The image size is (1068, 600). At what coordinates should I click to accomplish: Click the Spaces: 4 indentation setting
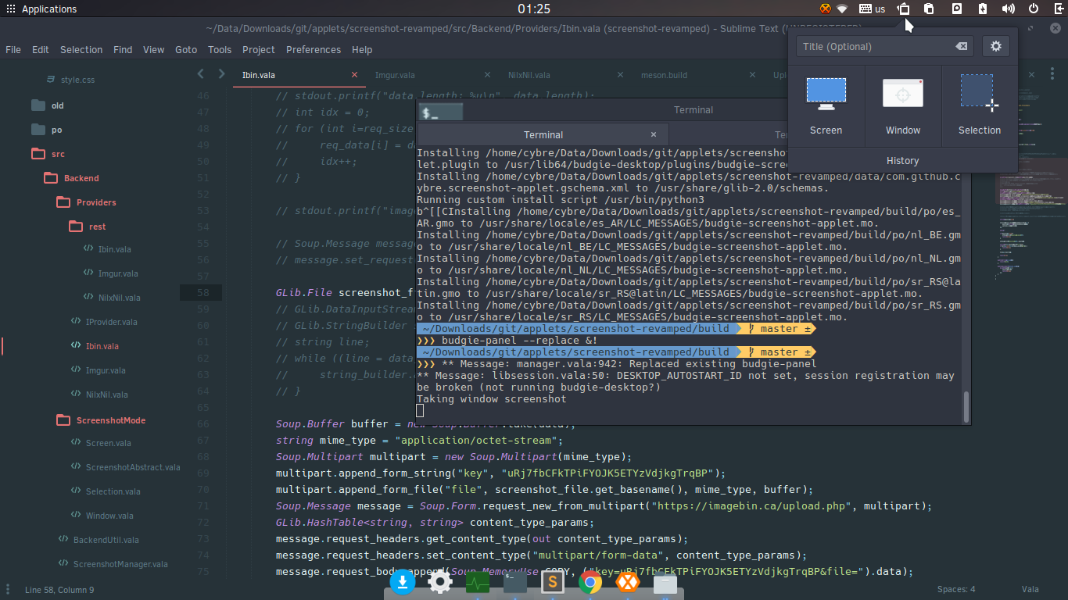pyautogui.click(x=956, y=590)
